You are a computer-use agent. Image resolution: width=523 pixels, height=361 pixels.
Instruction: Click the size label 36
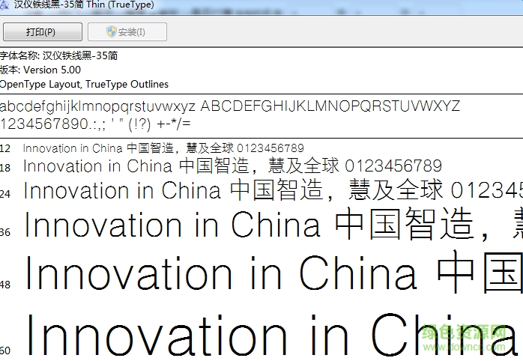point(5,232)
